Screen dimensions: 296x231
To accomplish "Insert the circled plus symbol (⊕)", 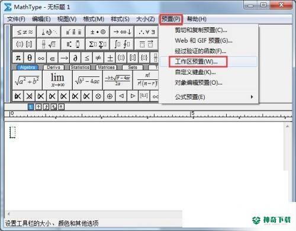I will (110, 96).
